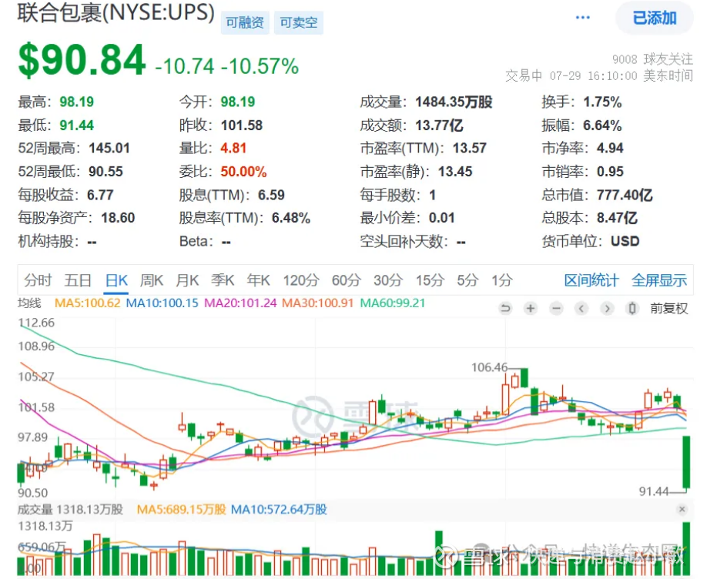This screenshot has width=707, height=579.
Task: Open the three-dot more options menu
Action: [582, 18]
